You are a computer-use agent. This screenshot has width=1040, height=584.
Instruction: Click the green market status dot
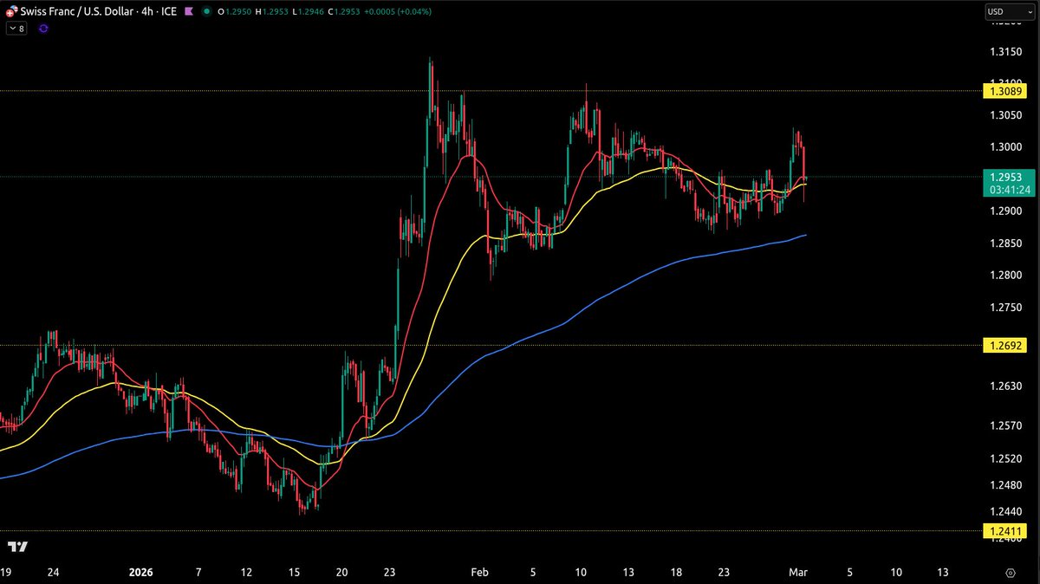205,11
